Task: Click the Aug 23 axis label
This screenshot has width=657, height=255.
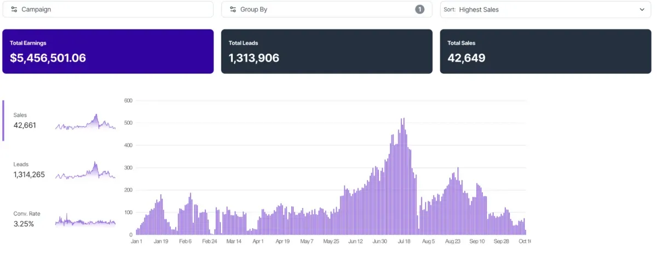Action: (x=453, y=241)
